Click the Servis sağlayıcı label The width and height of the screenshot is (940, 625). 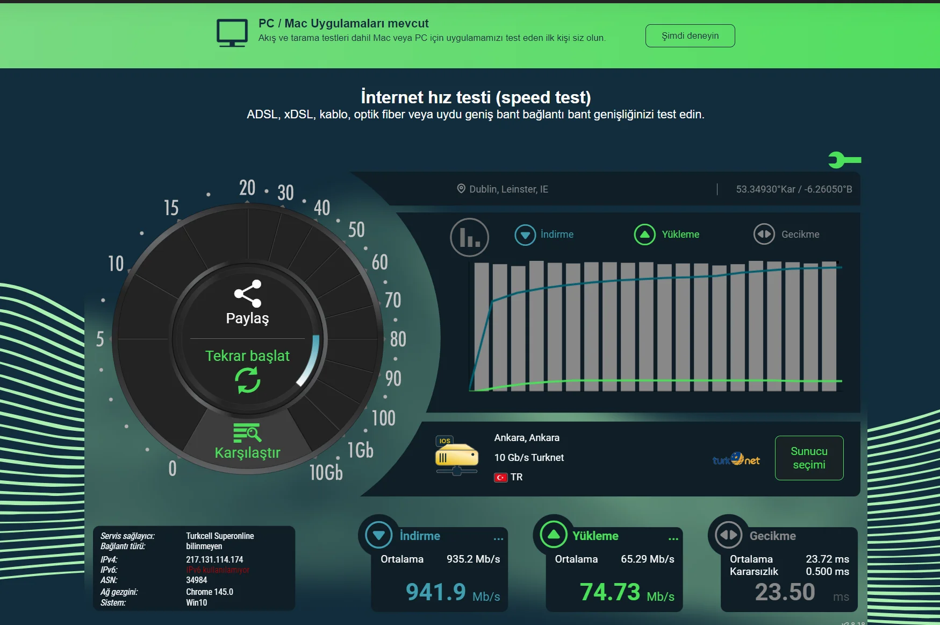[x=127, y=536]
